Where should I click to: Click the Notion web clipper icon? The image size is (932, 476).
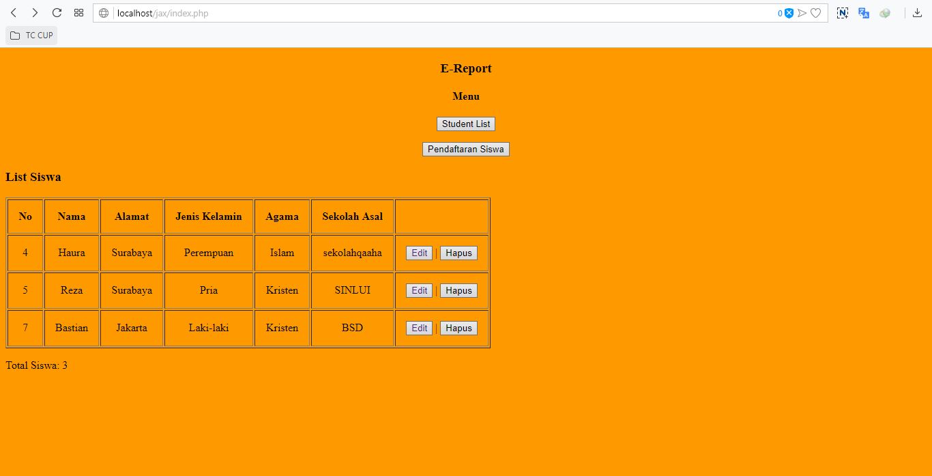[x=842, y=12]
